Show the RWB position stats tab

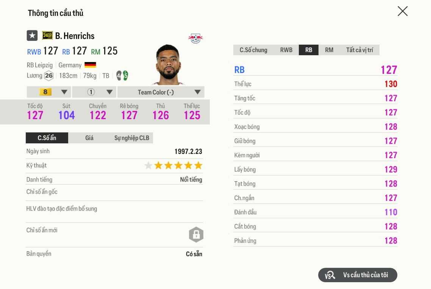pos(286,50)
